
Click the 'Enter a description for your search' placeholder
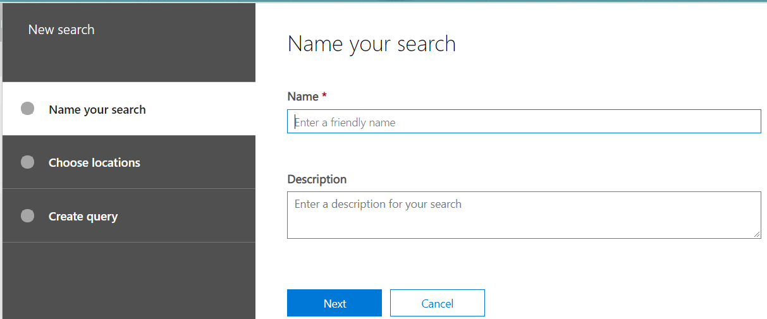point(378,204)
